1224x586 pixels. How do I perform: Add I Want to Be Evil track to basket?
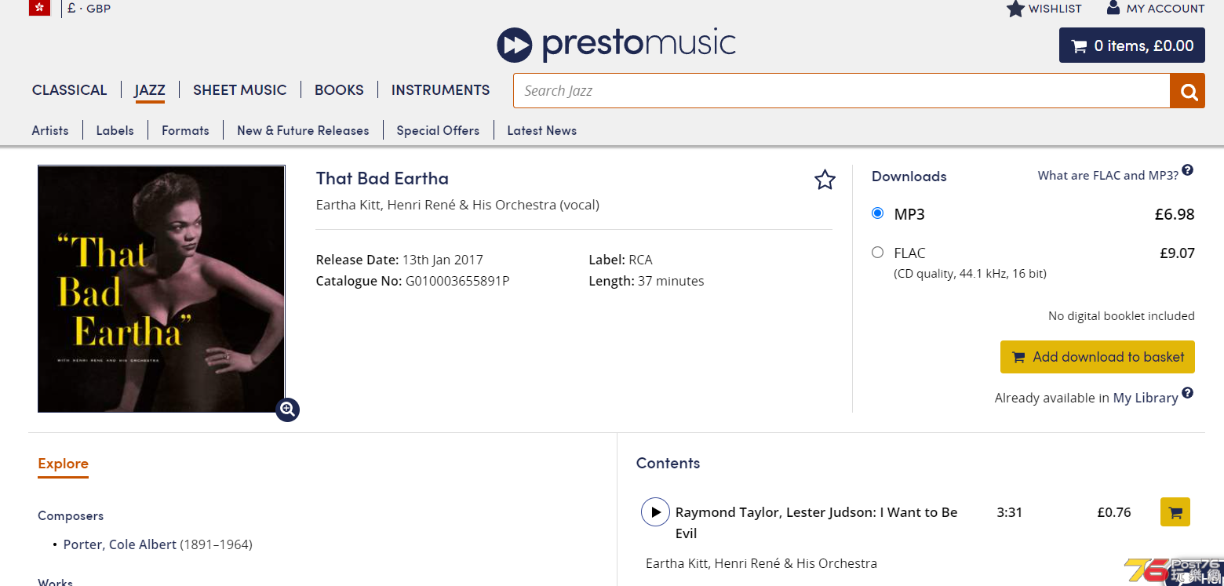1175,512
